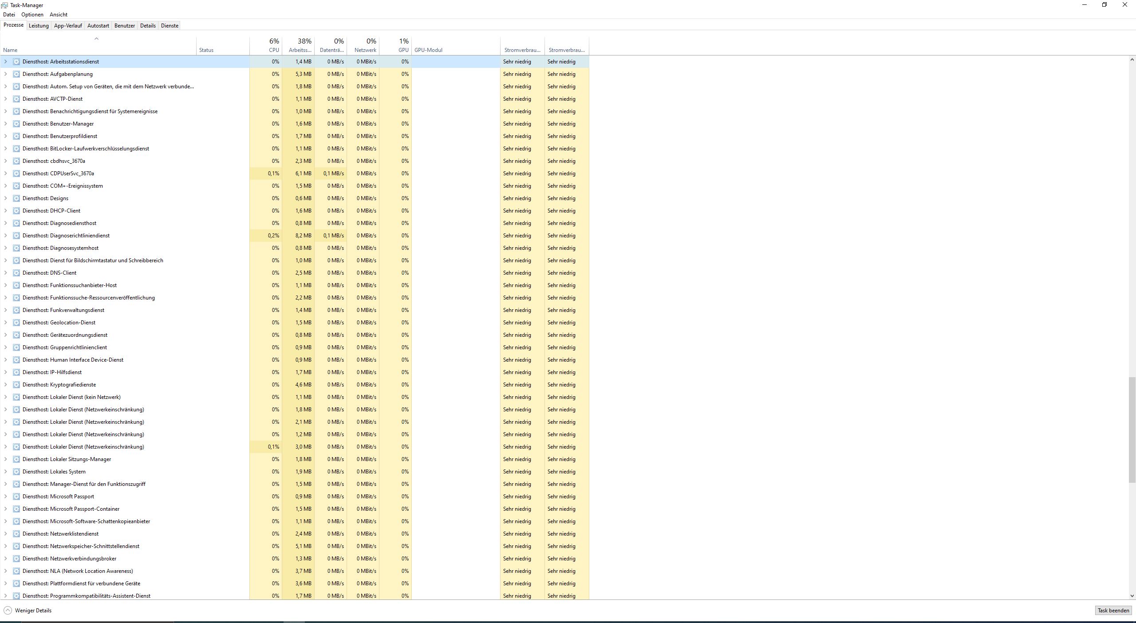Sort processes by CPU column header
1136x623 pixels.
(273, 50)
